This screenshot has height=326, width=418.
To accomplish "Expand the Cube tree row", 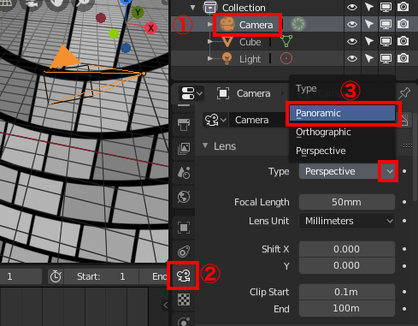I will [x=210, y=41].
